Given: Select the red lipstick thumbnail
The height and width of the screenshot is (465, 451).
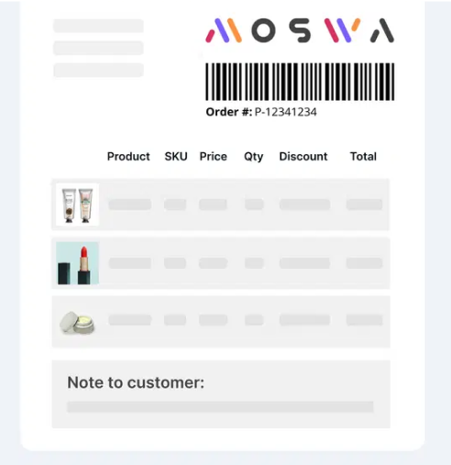Looking at the screenshot, I should click(x=77, y=263).
